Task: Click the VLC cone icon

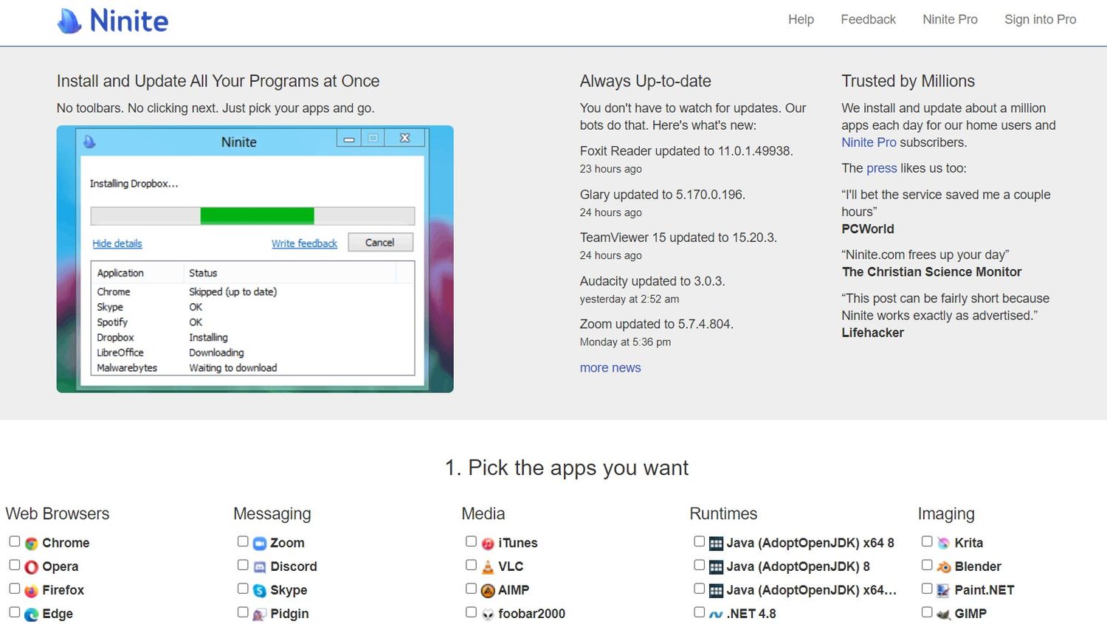Action: click(x=488, y=567)
